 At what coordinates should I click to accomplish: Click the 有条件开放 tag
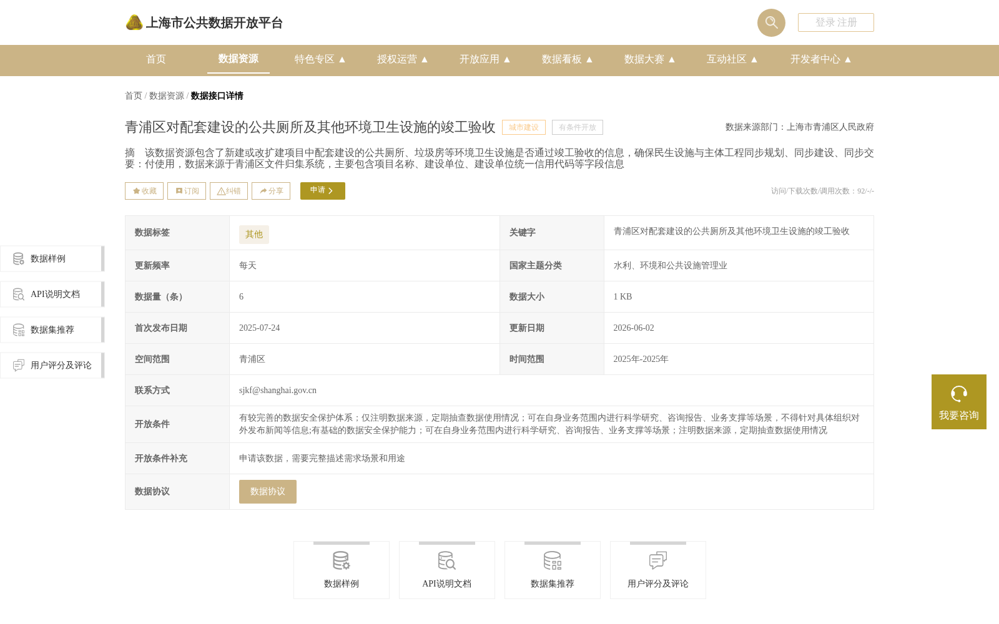pyautogui.click(x=578, y=127)
